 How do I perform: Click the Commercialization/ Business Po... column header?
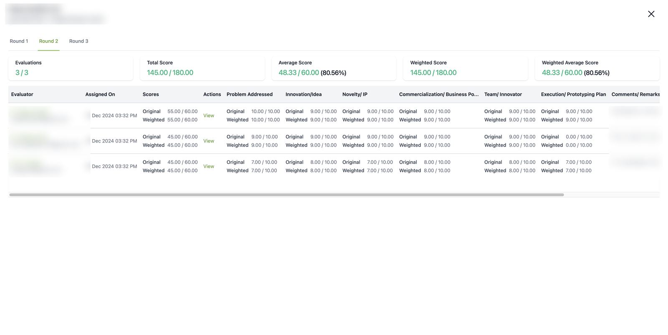coord(439,94)
